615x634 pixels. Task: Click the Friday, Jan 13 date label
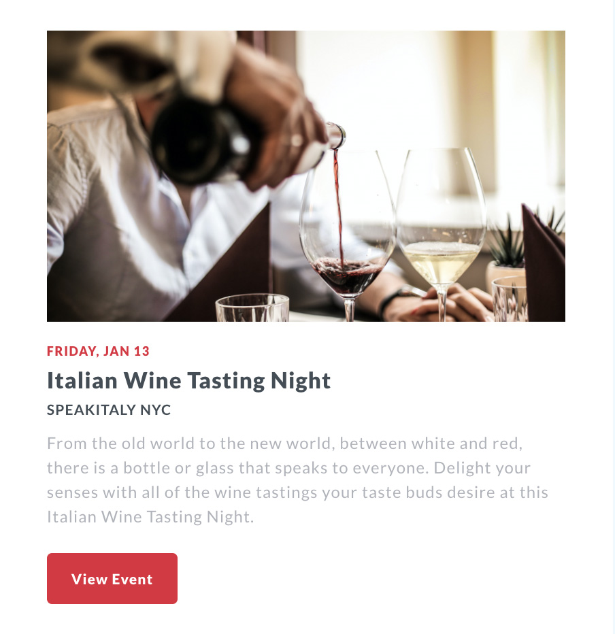coord(98,352)
